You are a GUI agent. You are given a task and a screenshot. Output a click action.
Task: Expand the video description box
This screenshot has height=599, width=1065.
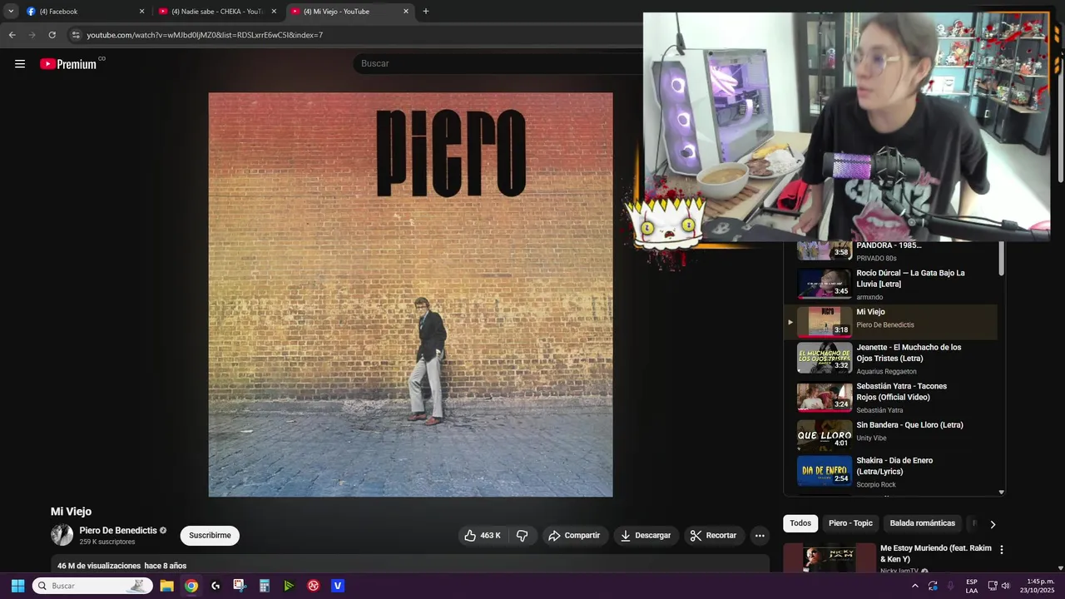(x=410, y=564)
